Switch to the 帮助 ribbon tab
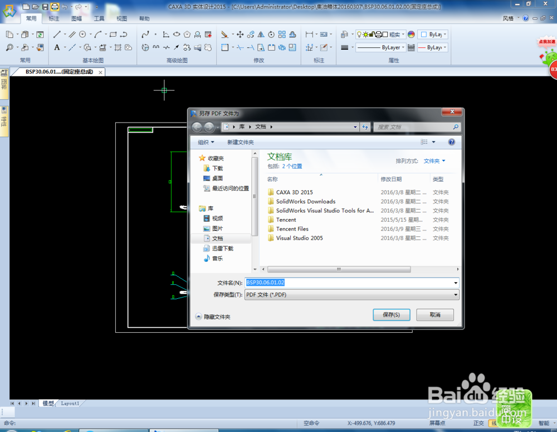 (145, 18)
